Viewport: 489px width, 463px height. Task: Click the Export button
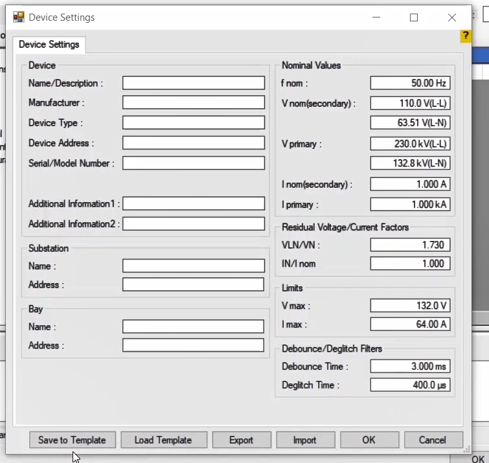pos(241,440)
